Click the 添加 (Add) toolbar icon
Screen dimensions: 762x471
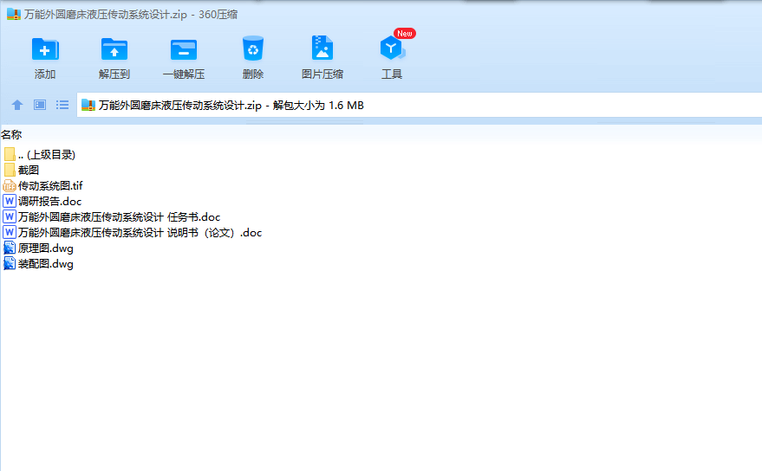click(45, 49)
